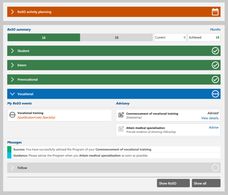Click the RoSO summary heading

[x=19, y=30]
